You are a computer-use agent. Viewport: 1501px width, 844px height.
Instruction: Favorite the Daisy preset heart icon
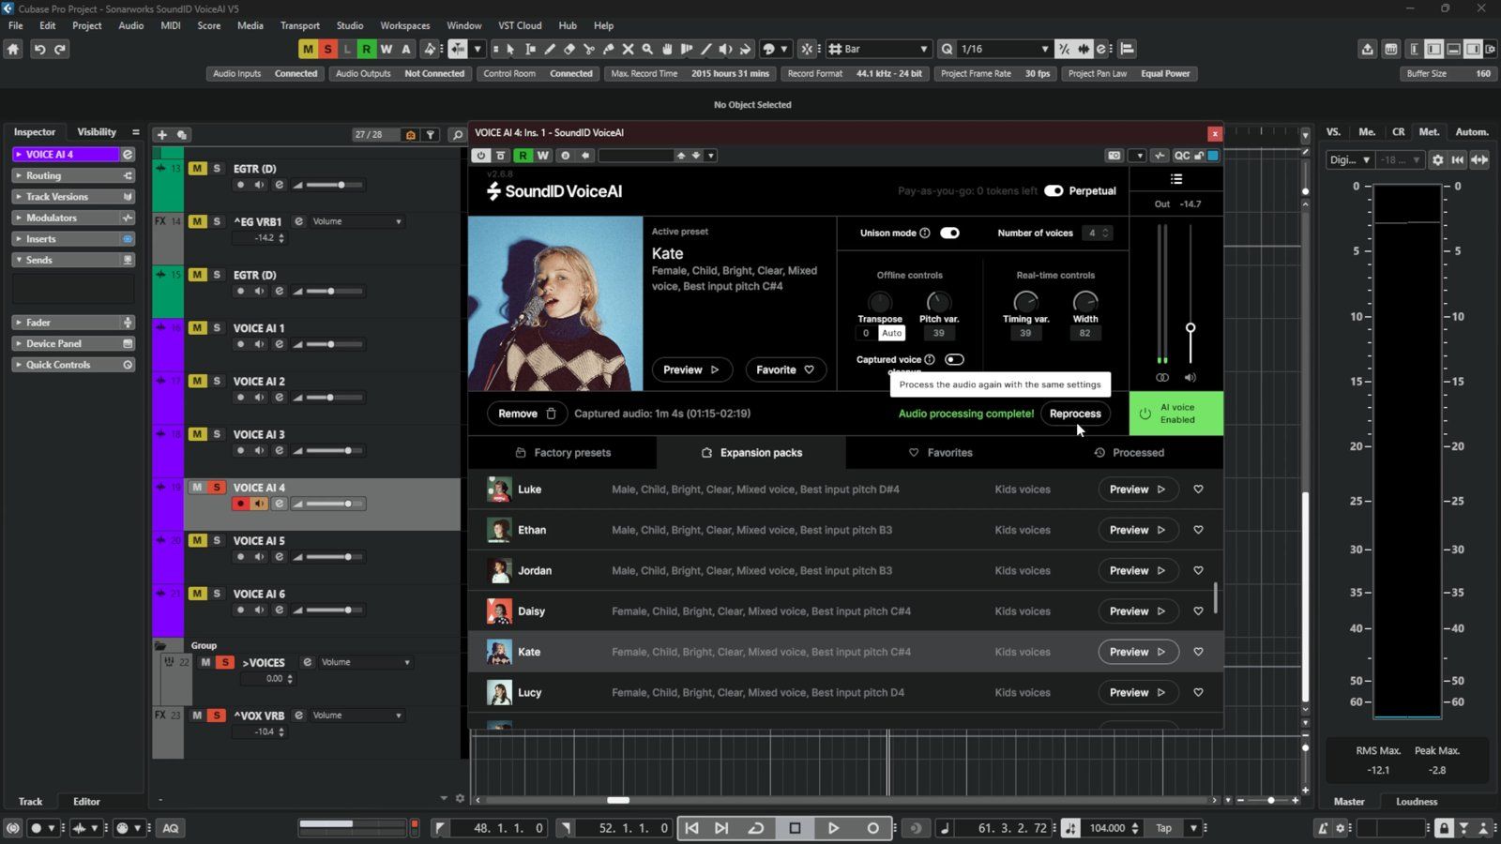click(x=1198, y=611)
